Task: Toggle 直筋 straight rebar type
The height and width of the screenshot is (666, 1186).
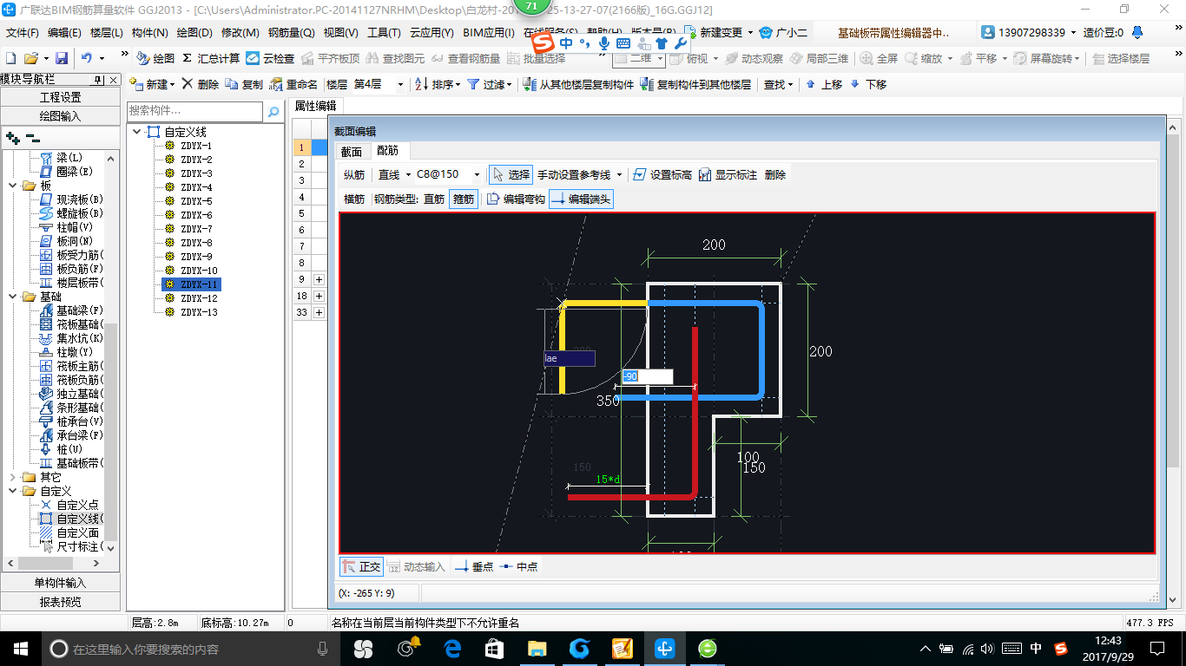Action: point(434,199)
